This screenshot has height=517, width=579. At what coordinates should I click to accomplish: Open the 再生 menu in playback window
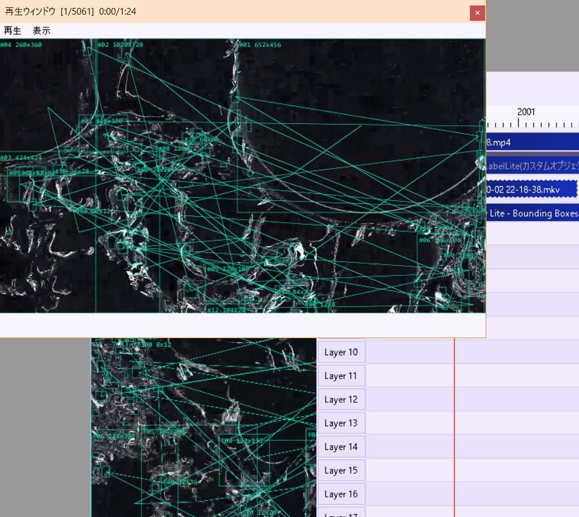[12, 31]
